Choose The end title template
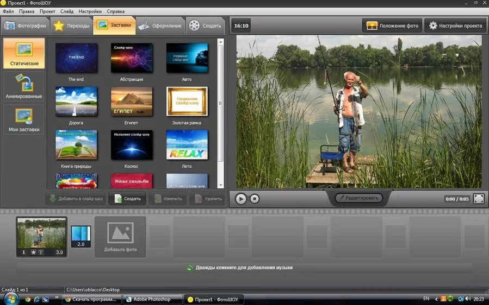Image resolution: width=489 pixels, height=305 pixels. tap(76, 58)
